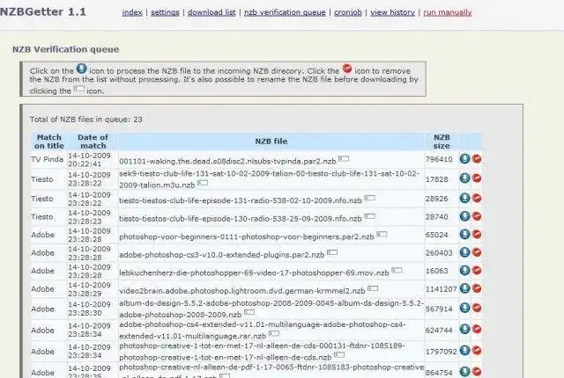Click the Date of match column header
The height and width of the screenshot is (378, 564).
pos(93,142)
